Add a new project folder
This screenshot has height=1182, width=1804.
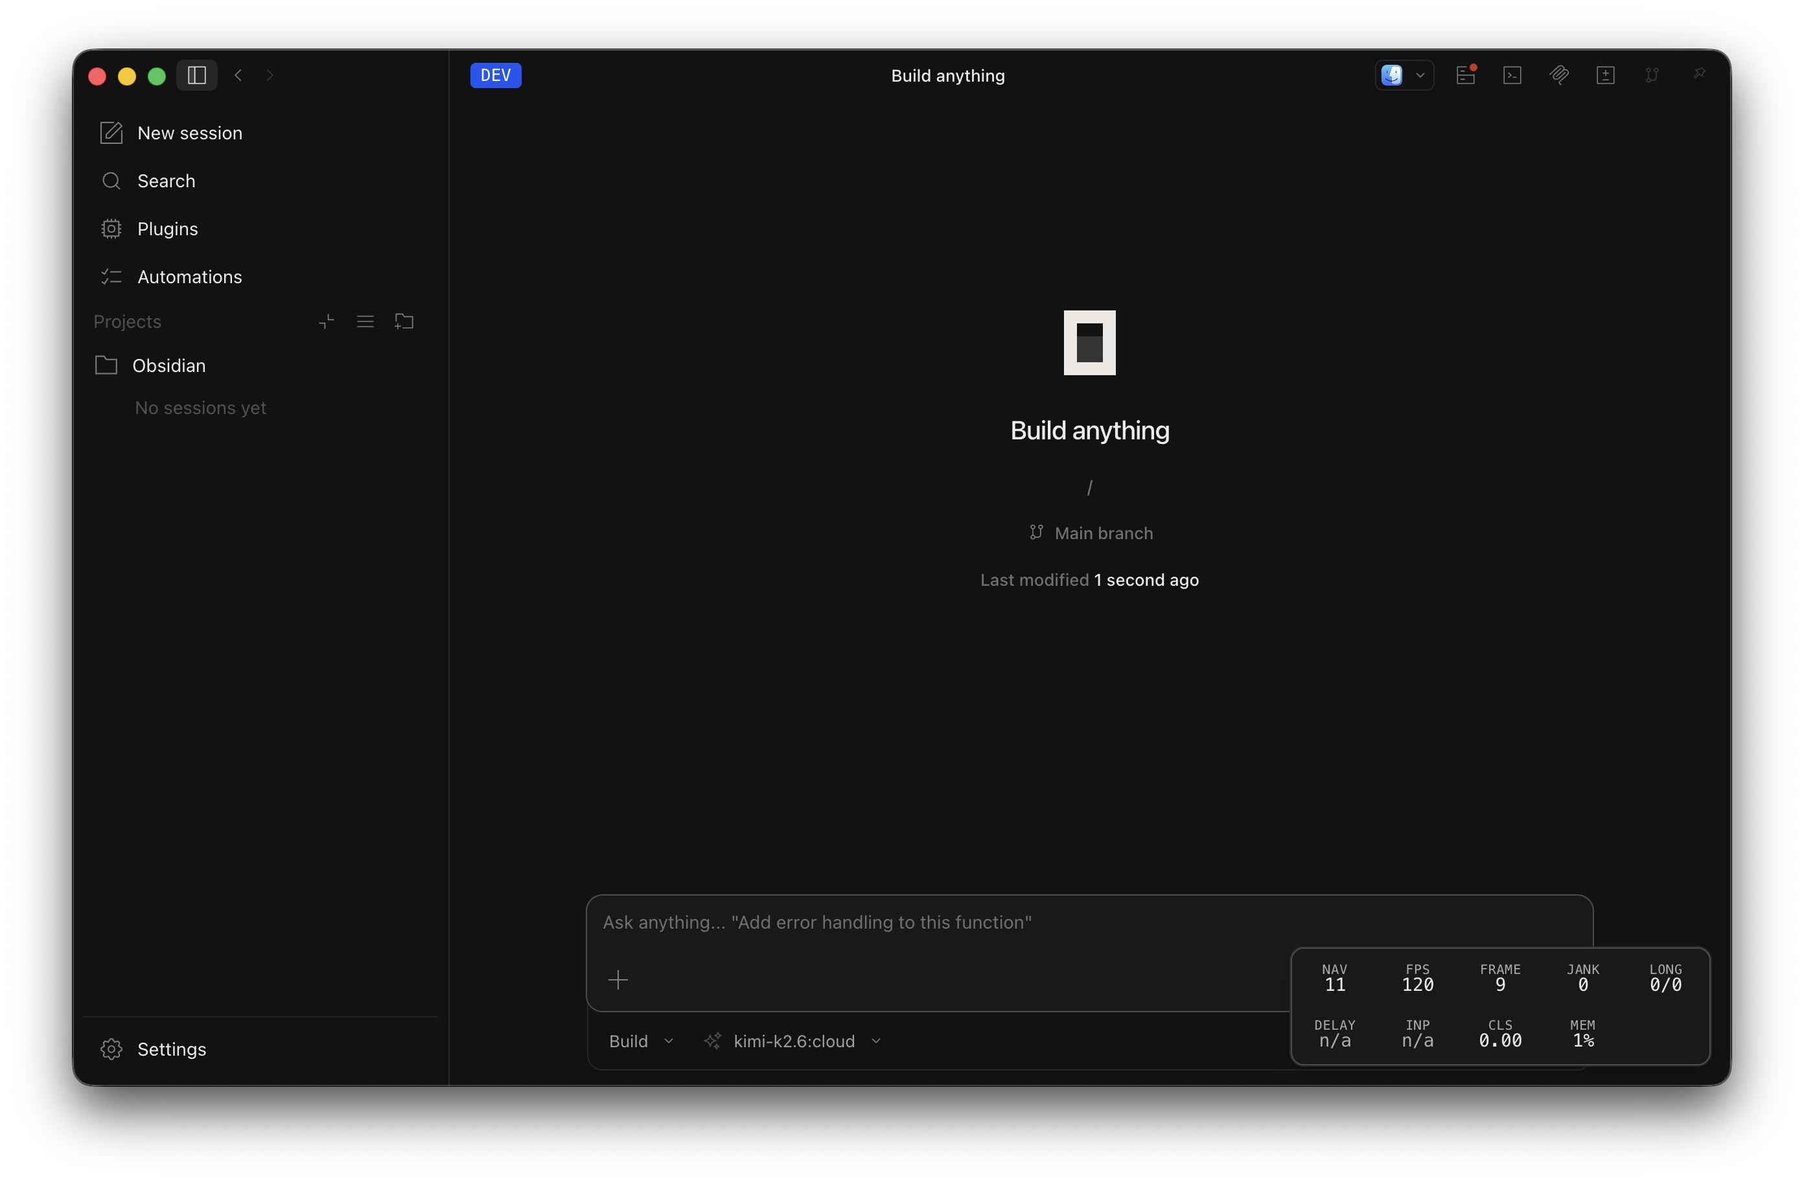404,321
